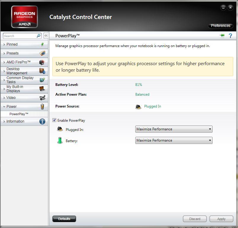
Task: Click the Balanced active power plan value
Action: [142, 94]
